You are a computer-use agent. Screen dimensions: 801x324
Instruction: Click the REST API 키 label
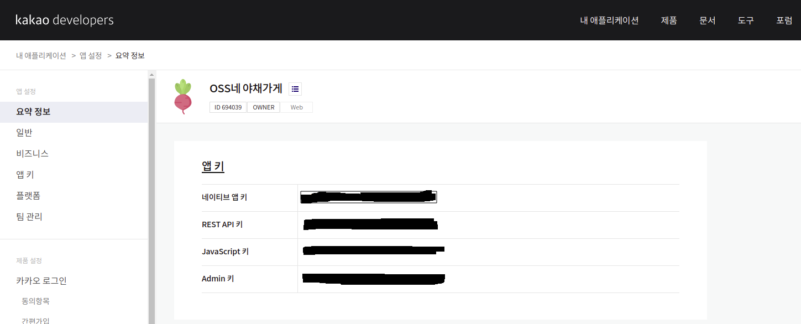point(222,224)
